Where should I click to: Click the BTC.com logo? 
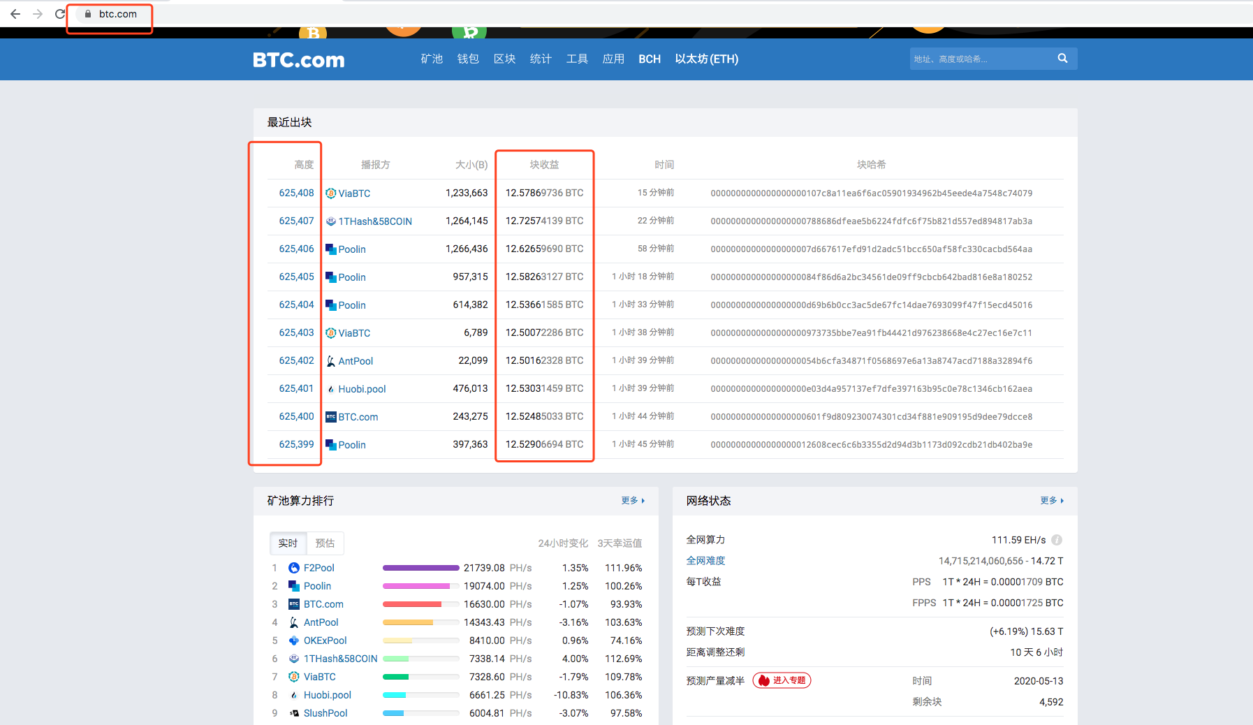coord(299,59)
